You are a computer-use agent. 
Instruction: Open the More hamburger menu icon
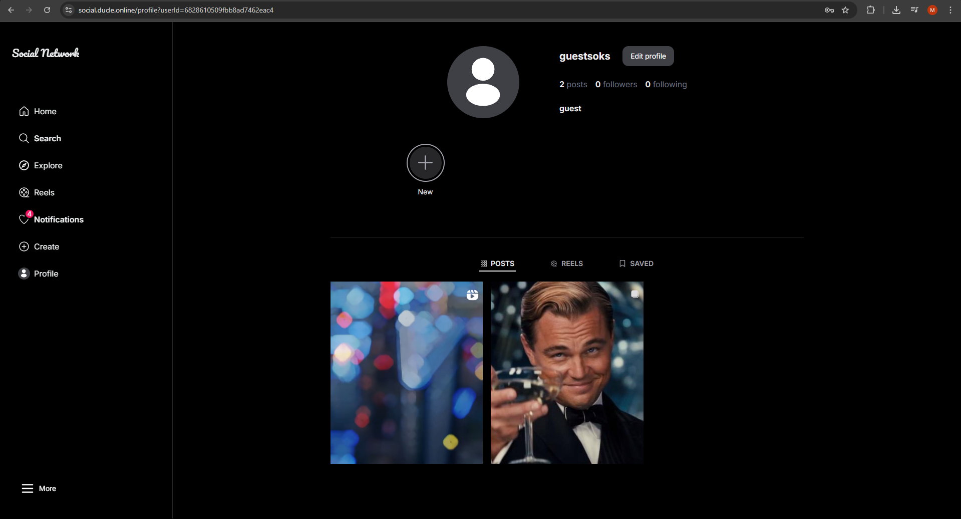point(28,488)
